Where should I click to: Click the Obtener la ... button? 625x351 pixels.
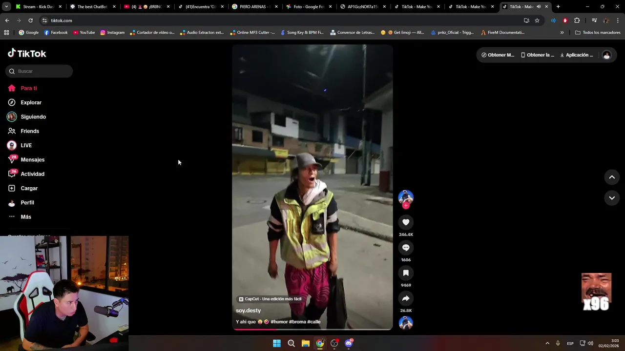(537, 55)
